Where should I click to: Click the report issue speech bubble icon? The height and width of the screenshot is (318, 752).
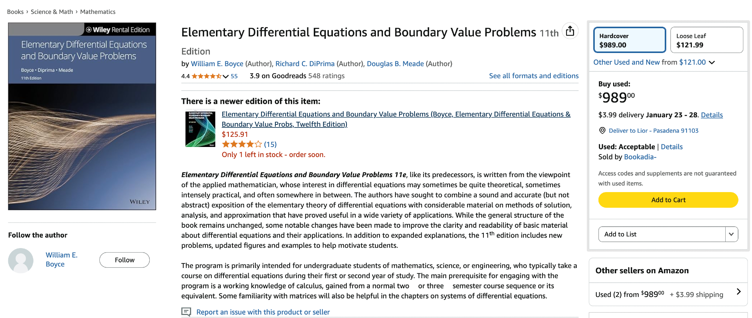point(186,312)
